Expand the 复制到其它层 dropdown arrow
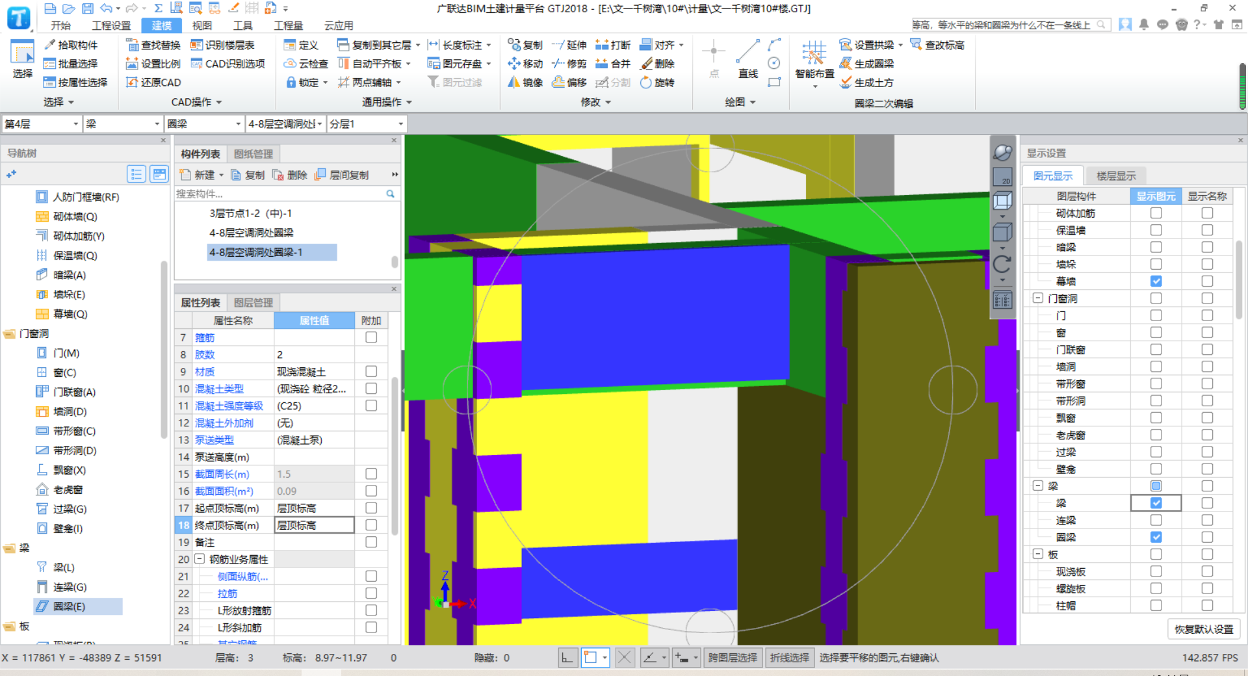The width and height of the screenshot is (1248, 676). (418, 45)
